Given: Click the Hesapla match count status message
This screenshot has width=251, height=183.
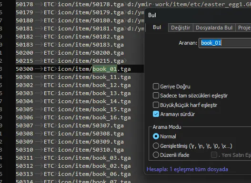Looking at the screenshot, I should click(187, 169).
